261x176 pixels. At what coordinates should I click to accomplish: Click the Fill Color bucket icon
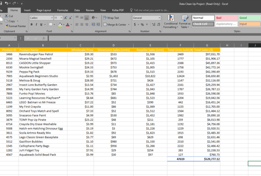click(x=60, y=24)
